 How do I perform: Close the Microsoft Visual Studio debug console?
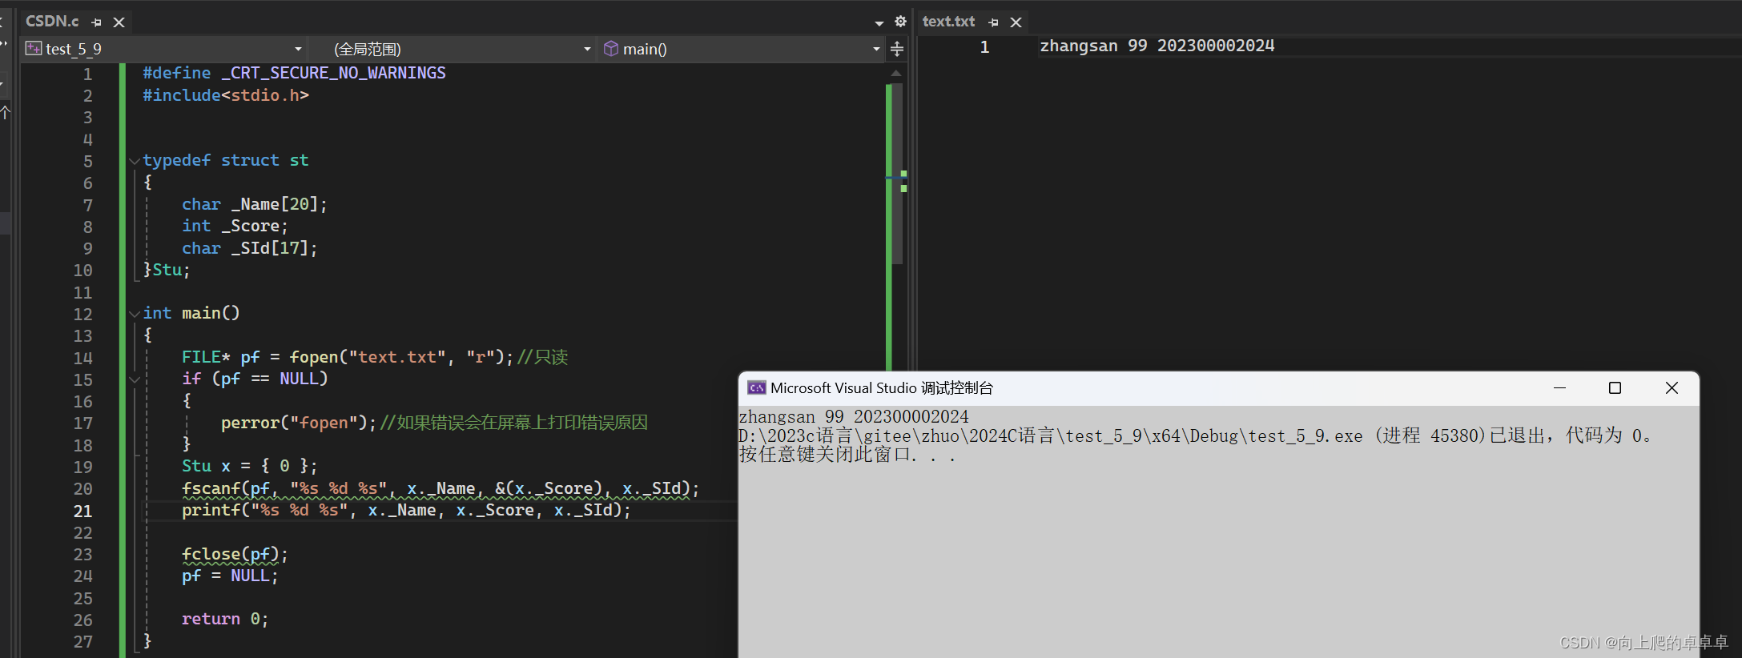point(1672,388)
